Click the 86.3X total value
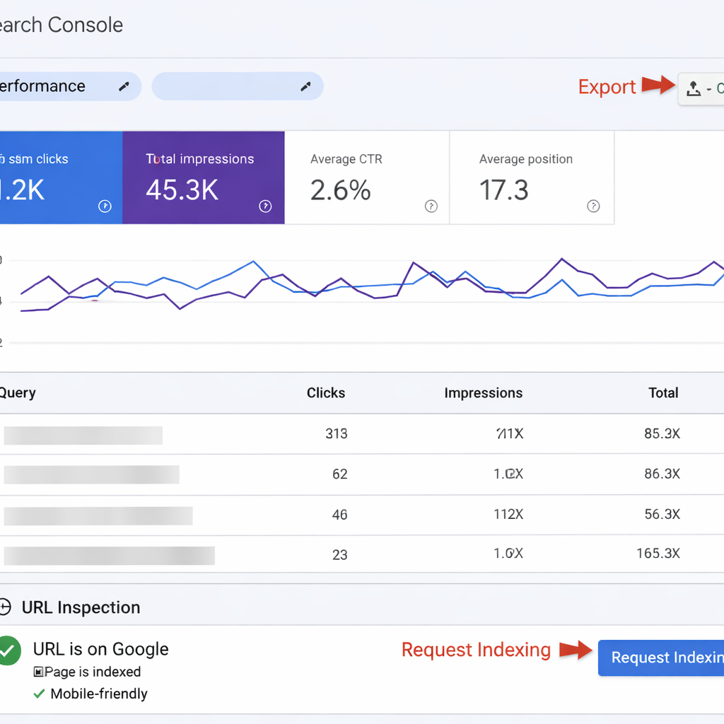Viewport: 724px width, 724px height. (662, 474)
